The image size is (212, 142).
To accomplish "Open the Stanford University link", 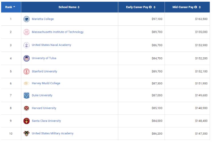I will pos(44,71).
